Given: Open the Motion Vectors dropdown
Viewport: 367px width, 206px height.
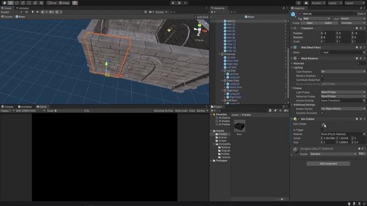Looking at the screenshot, I should (343, 109).
